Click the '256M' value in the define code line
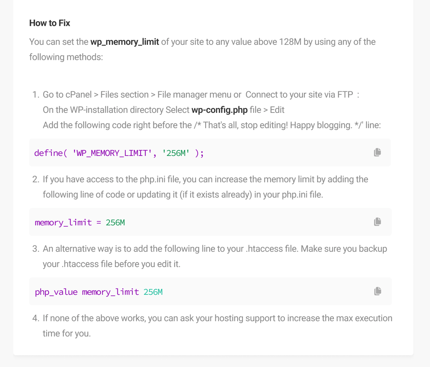The height and width of the screenshot is (367, 430). click(x=176, y=153)
